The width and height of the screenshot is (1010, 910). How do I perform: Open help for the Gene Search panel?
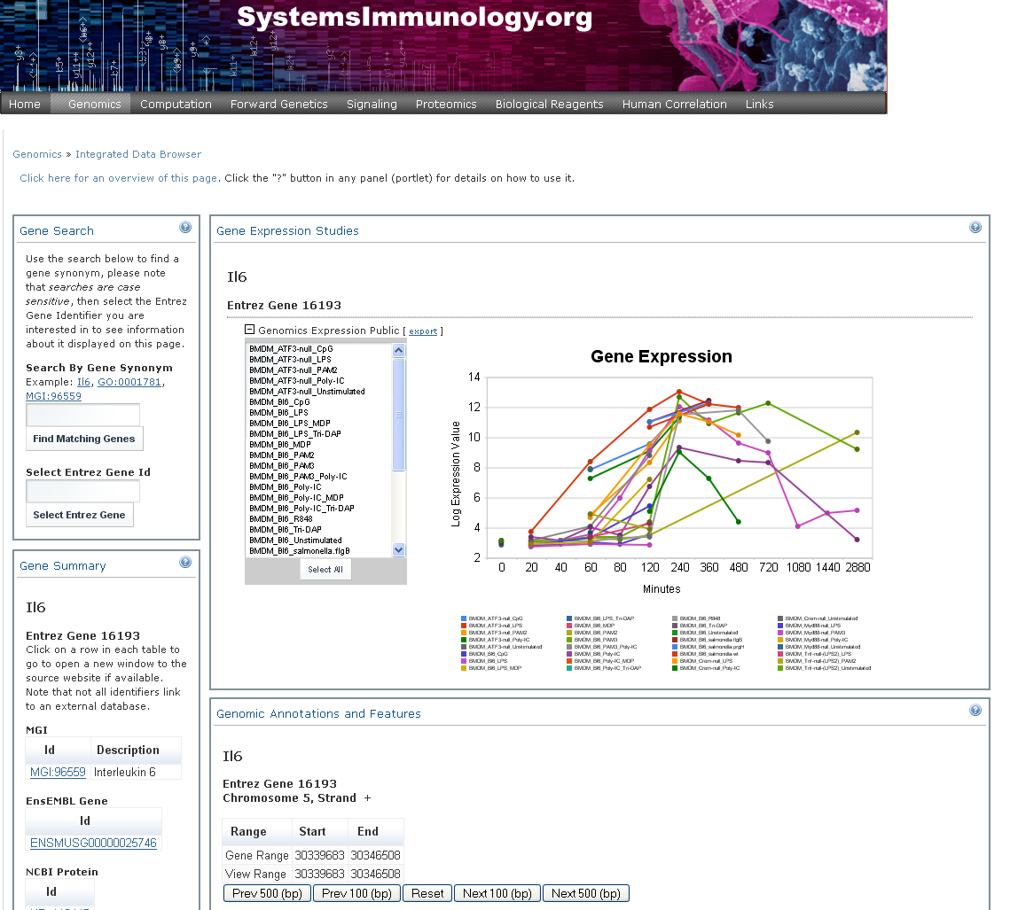point(184,227)
